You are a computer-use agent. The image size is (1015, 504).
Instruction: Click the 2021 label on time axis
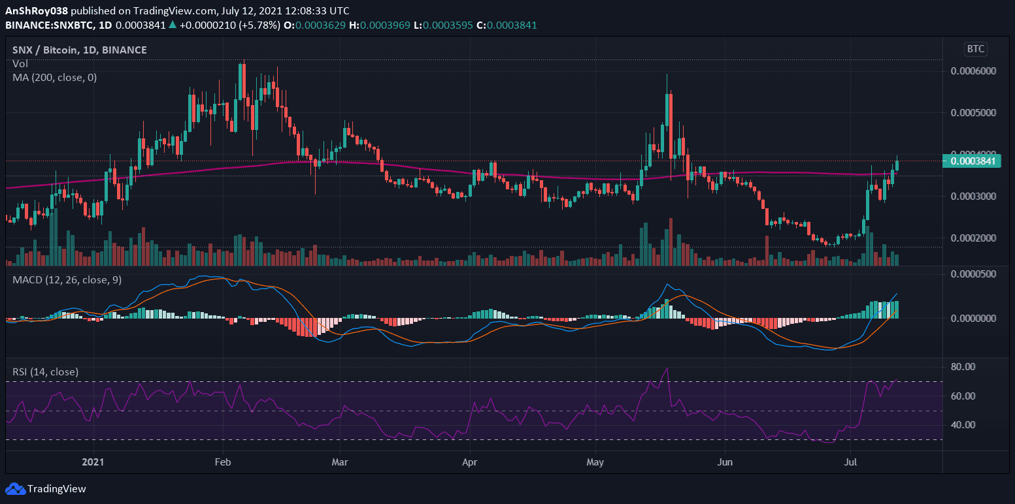pos(93,463)
